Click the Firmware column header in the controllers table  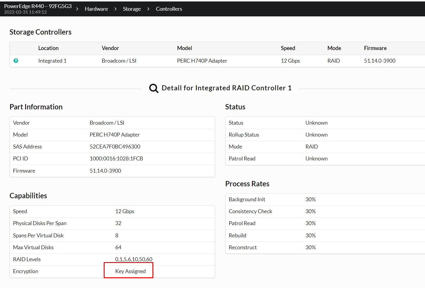[375, 48]
